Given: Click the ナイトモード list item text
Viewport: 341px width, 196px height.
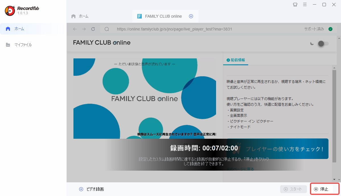Looking at the screenshot, I should point(240,127).
